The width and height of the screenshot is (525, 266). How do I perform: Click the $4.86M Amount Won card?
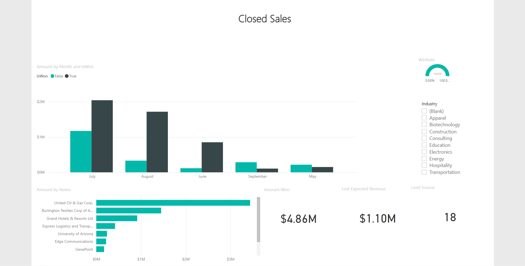tap(299, 219)
